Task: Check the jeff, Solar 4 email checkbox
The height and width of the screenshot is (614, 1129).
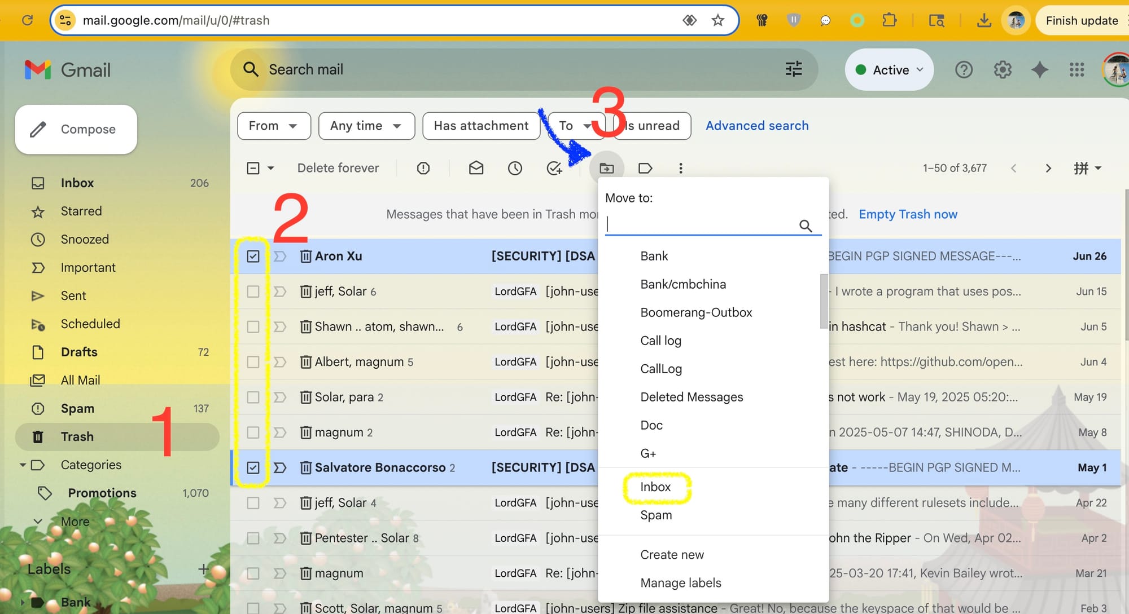Action: point(253,503)
